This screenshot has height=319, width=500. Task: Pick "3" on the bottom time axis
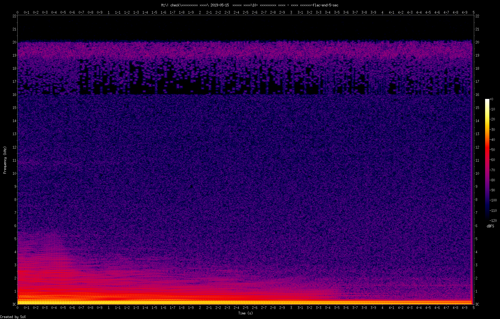point(291,308)
